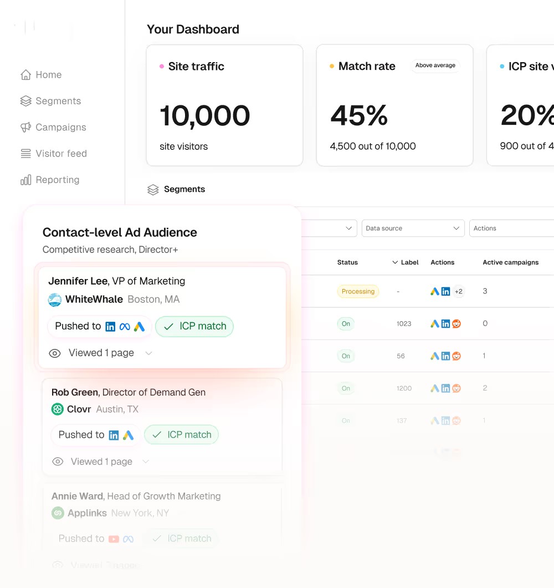Expand Viewed 1 page on Rob Green
The height and width of the screenshot is (588, 554).
[x=146, y=462]
